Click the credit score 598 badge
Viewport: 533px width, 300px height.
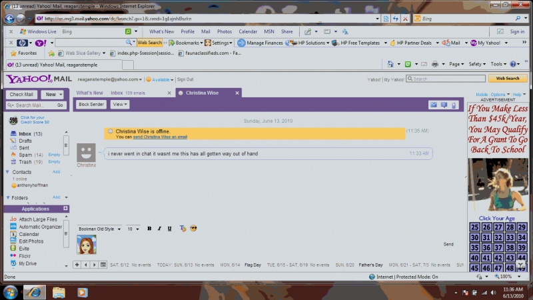13,120
